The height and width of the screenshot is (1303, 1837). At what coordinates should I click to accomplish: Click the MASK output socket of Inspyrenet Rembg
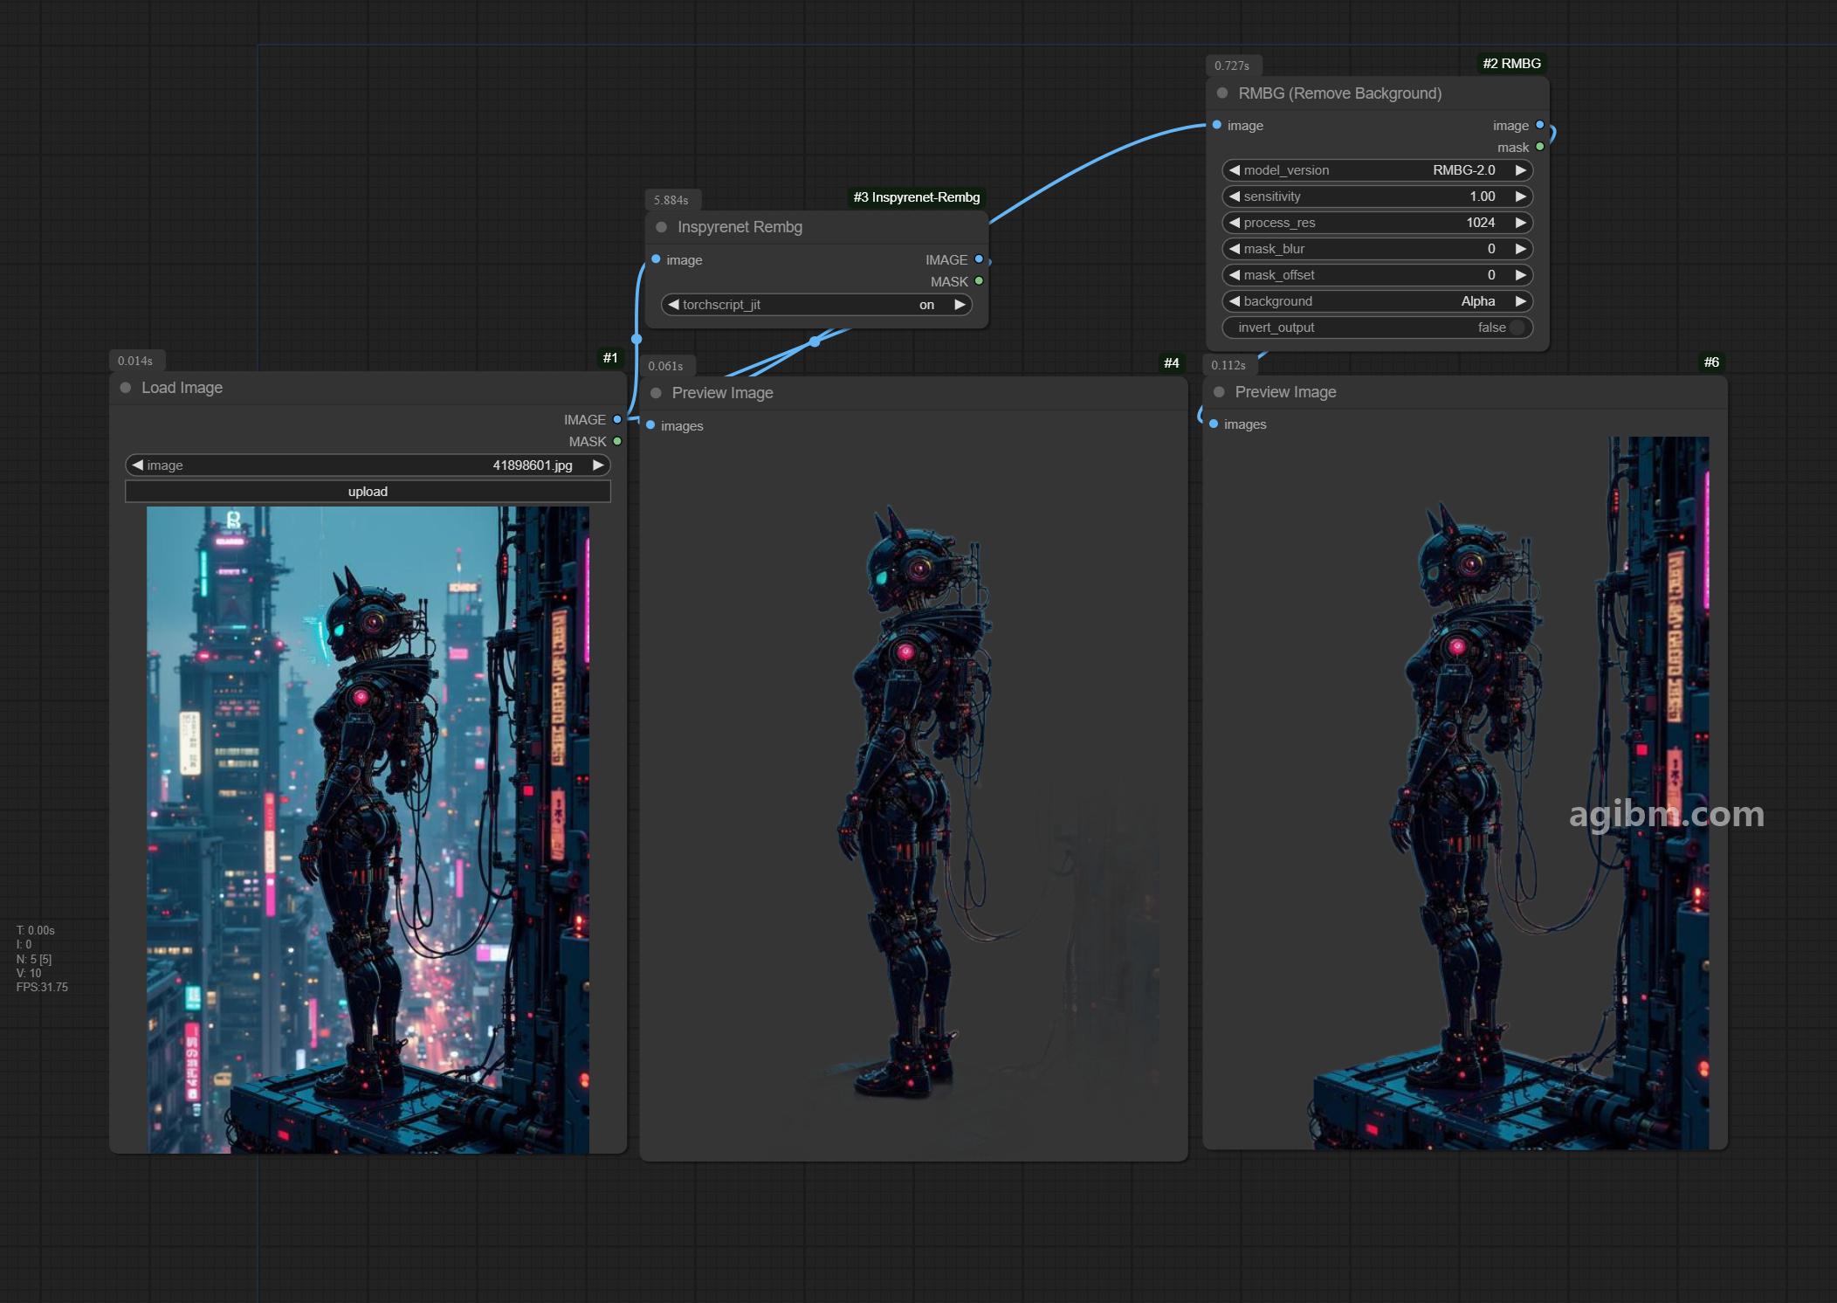pos(979,281)
